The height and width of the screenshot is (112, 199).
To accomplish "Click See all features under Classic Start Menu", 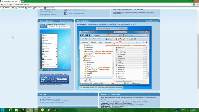I will 66,21.
